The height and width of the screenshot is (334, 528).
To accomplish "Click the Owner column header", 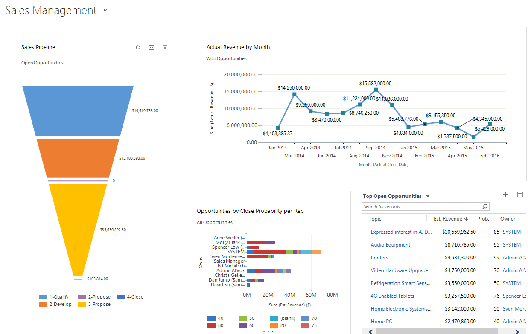I will [x=508, y=219].
